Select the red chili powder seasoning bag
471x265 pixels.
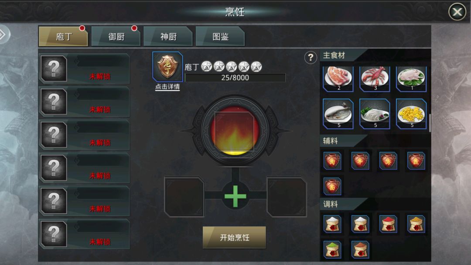coord(388,224)
